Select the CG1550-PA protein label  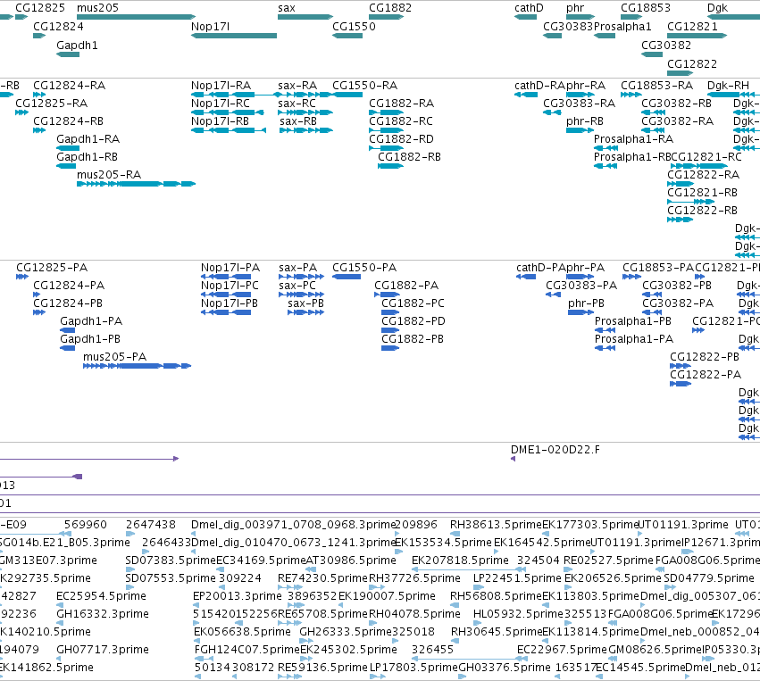tap(364, 268)
